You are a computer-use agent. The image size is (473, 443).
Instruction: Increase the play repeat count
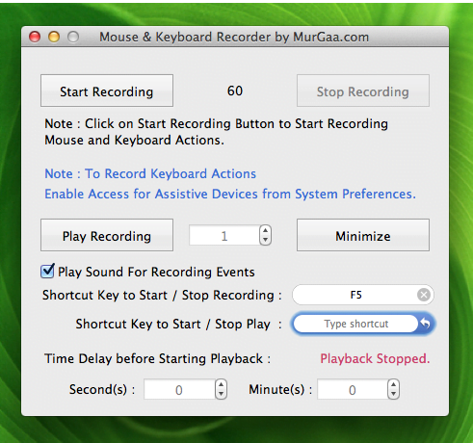click(265, 231)
